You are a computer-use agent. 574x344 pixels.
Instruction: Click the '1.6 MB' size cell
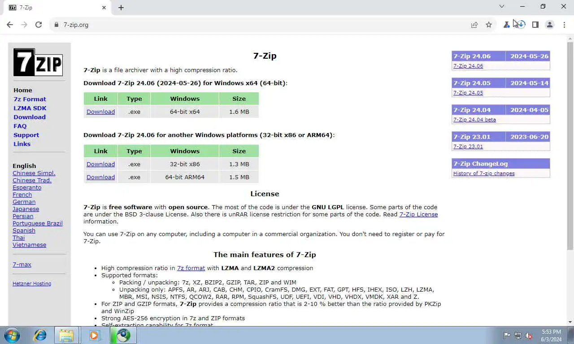pyautogui.click(x=239, y=112)
